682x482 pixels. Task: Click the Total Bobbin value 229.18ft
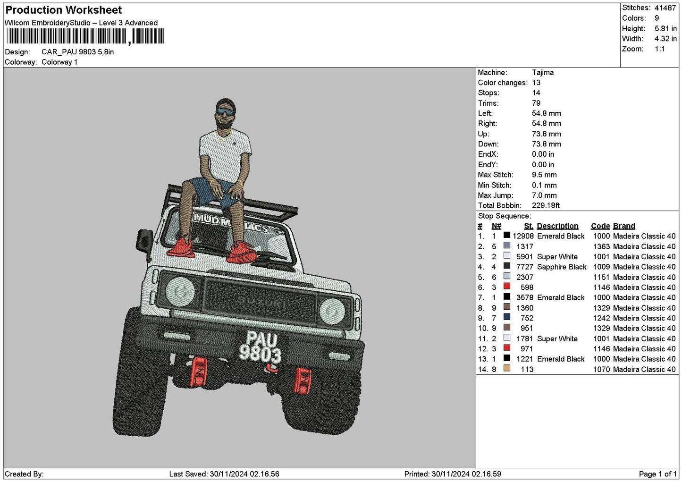tap(546, 206)
